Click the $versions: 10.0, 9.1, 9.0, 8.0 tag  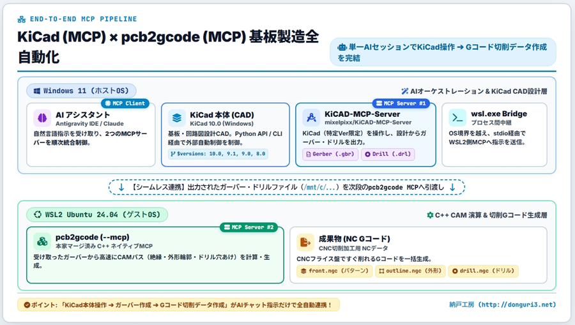pos(218,154)
